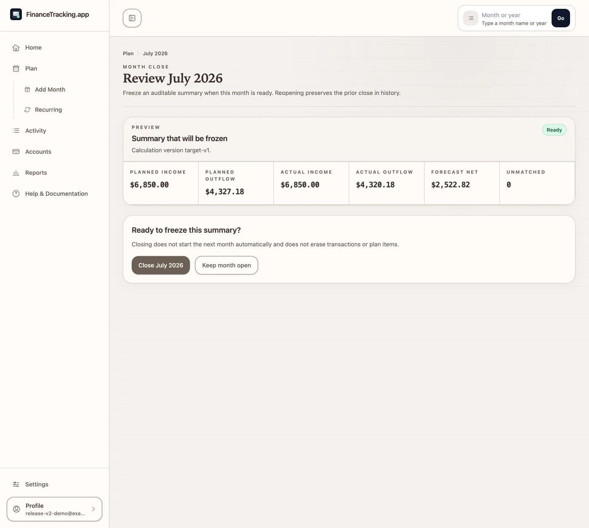Click the Settings sliders icon
This screenshot has height=528, width=589.
coord(16,484)
